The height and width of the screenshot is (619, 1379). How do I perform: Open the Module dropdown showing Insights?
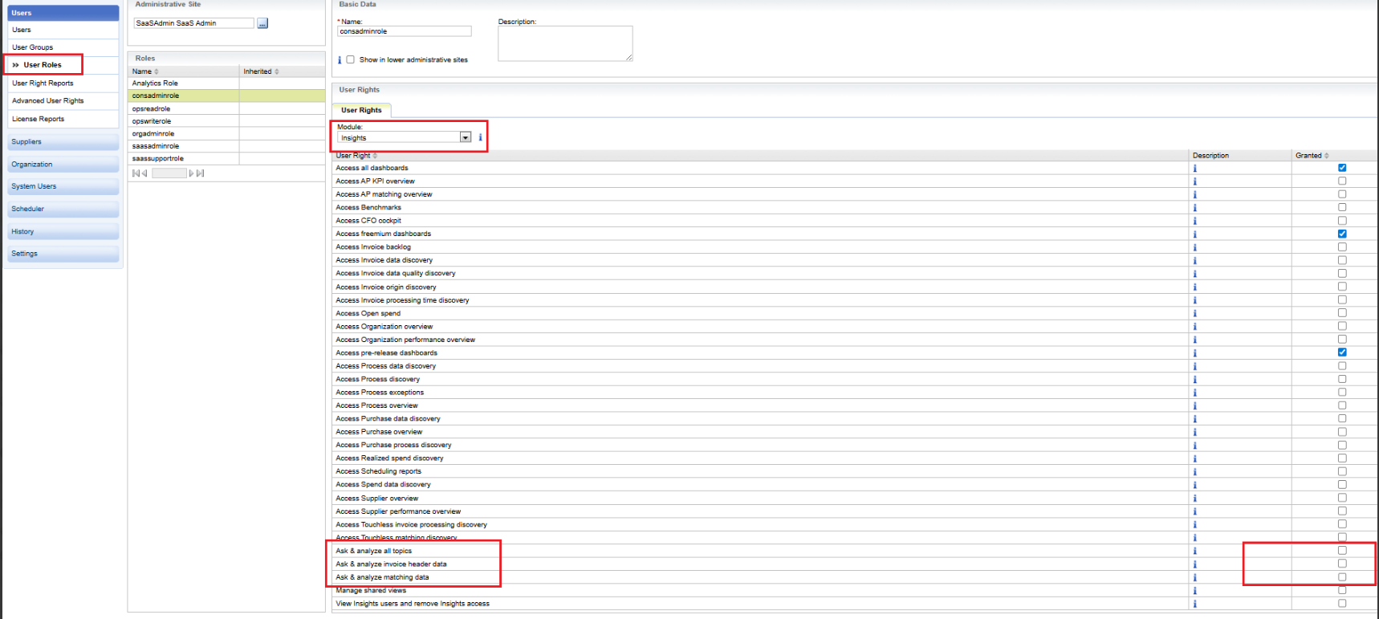click(x=465, y=137)
